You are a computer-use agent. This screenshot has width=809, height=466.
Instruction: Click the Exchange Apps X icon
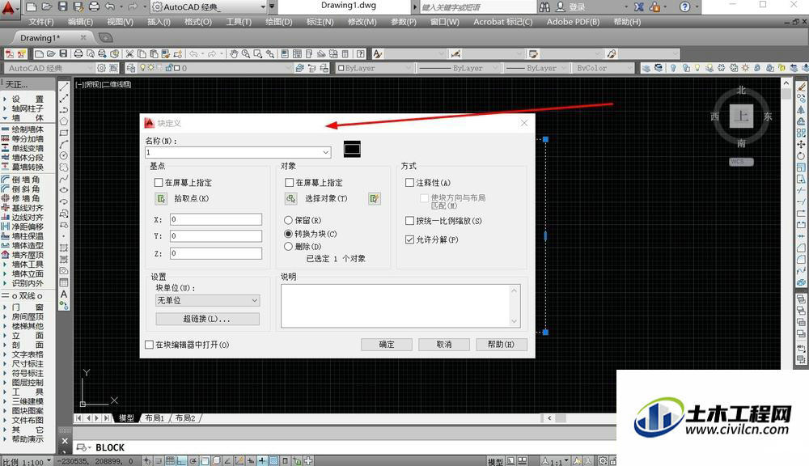639,6
